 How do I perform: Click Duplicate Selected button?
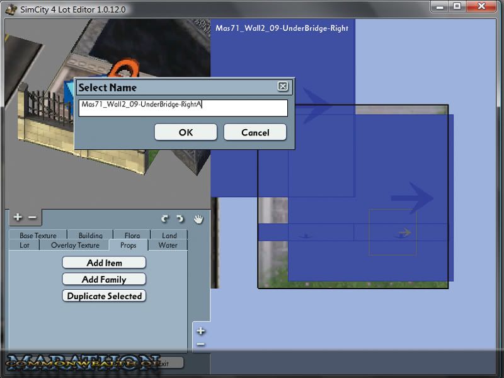coord(104,296)
